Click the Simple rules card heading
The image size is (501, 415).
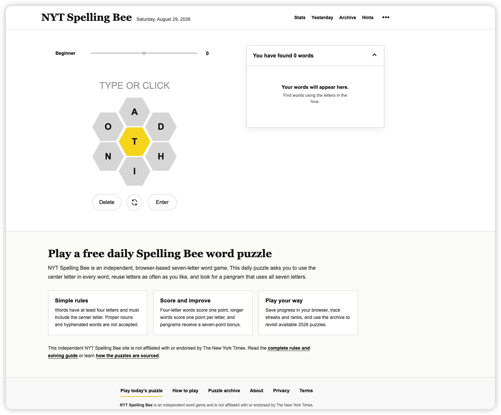(x=72, y=300)
